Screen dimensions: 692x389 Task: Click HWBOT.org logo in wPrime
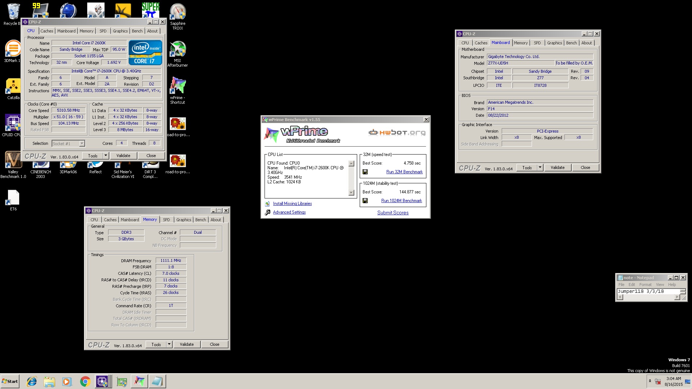(397, 133)
